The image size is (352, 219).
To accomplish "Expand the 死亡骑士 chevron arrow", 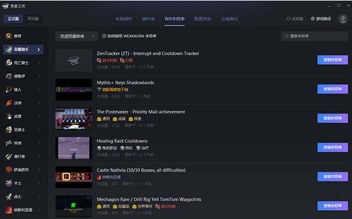I will (x=38, y=63).
